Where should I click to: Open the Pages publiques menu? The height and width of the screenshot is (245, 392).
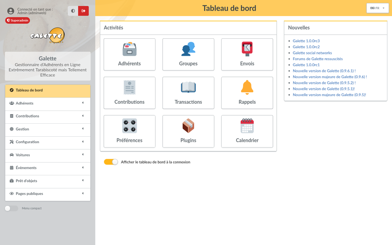(48, 194)
